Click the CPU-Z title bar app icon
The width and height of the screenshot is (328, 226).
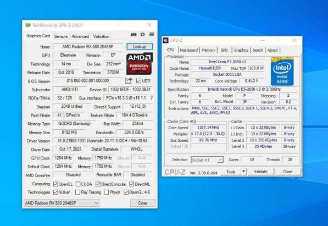coord(165,40)
